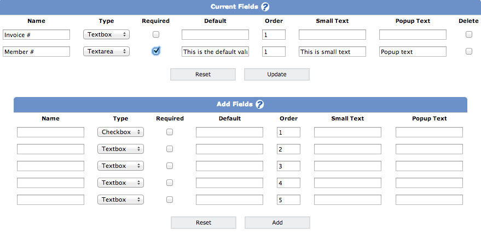Viewport: 481px width, 236px height.
Task: Open the Current Fields help icon
Action: [265, 7]
